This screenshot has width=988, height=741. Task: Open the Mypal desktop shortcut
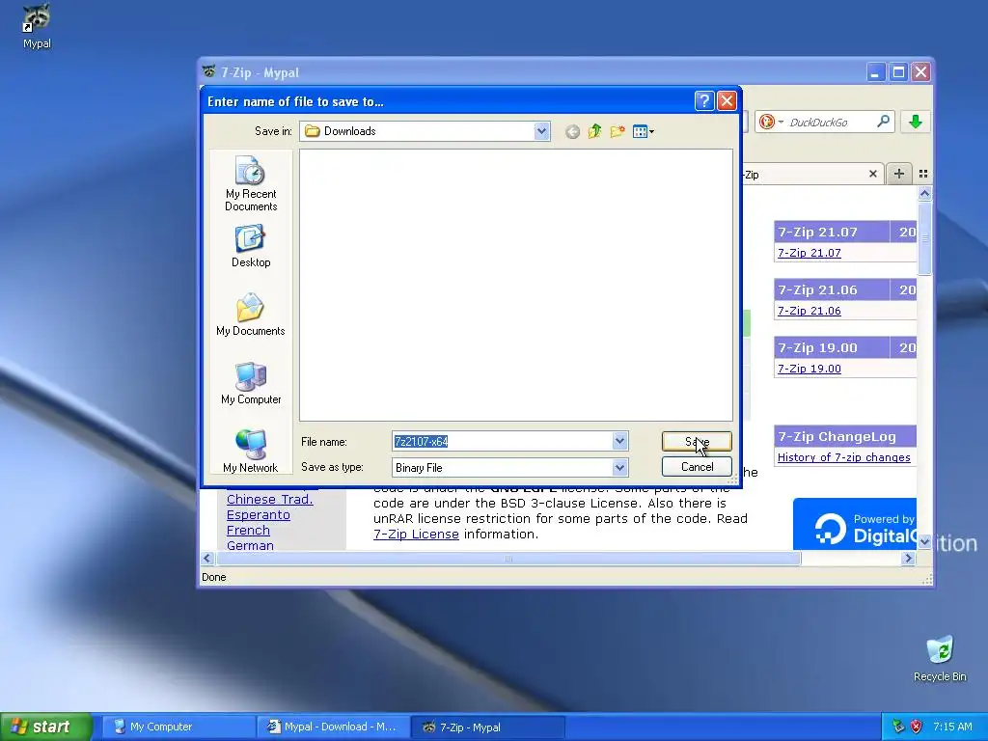tap(37, 26)
